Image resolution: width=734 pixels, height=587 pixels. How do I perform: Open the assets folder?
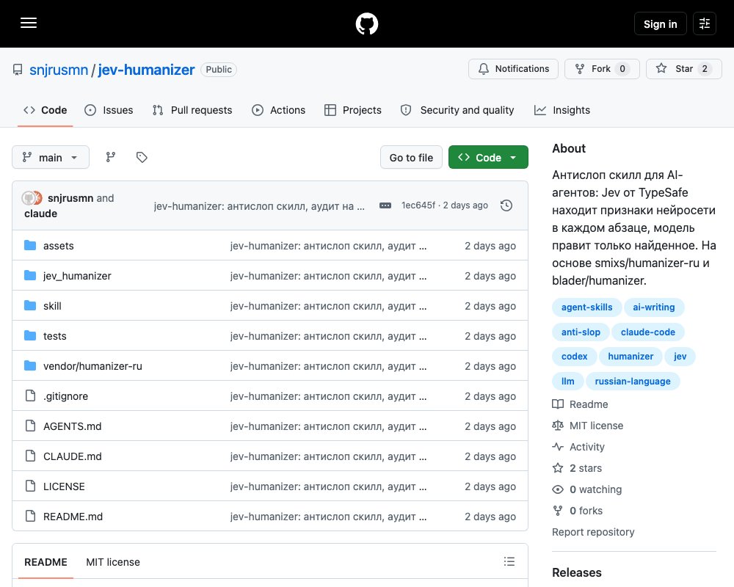59,246
